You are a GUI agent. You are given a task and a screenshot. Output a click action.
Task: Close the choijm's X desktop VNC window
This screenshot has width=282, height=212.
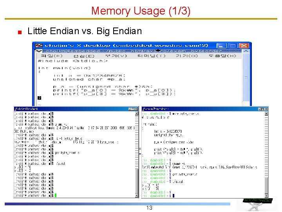tap(244, 46)
